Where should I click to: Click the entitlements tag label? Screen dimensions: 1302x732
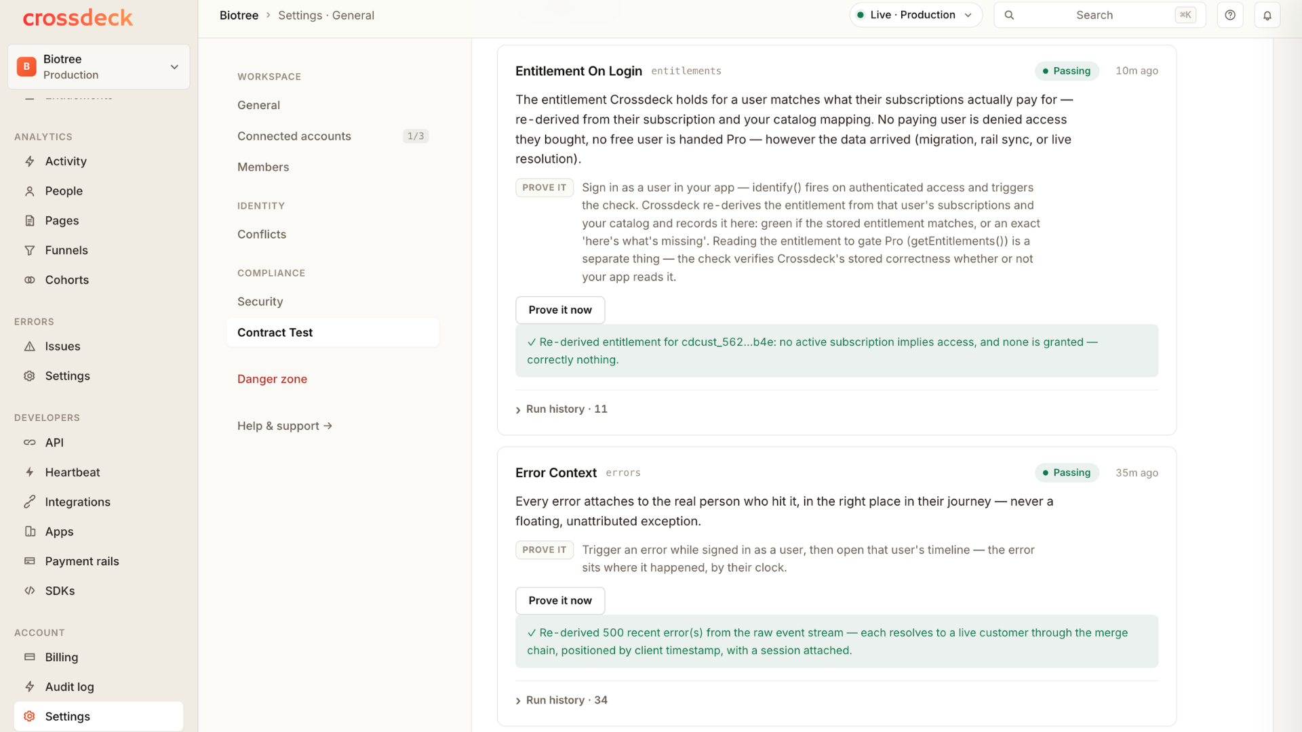coord(686,71)
